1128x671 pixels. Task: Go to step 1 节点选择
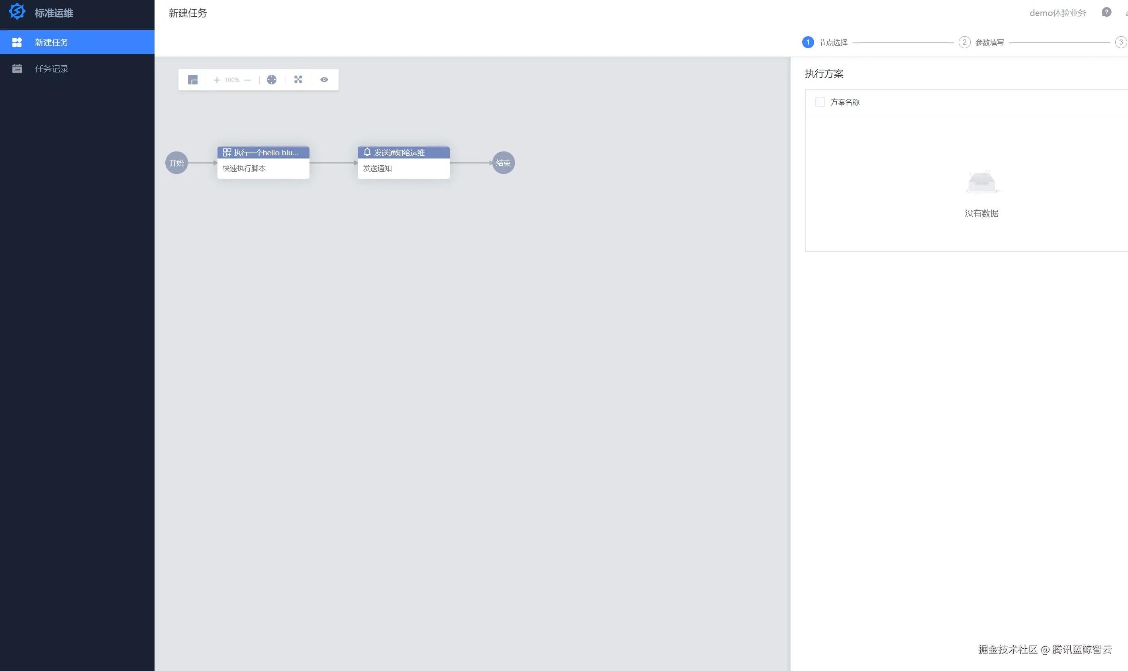click(x=807, y=43)
